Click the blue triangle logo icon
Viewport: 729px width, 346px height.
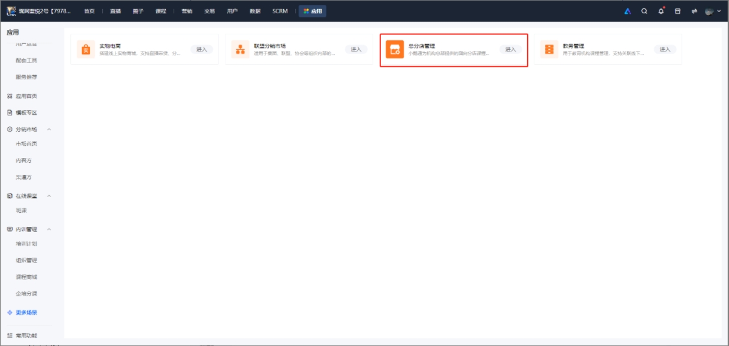click(627, 11)
